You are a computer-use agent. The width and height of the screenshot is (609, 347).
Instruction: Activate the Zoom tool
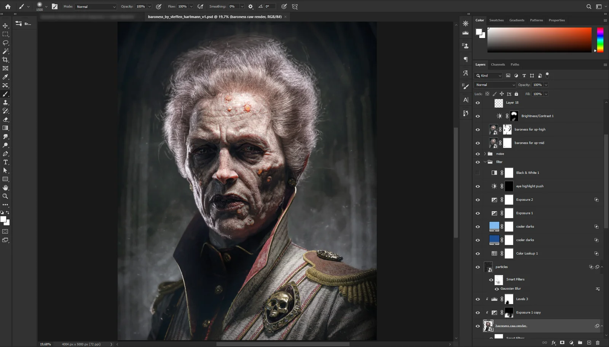click(5, 196)
